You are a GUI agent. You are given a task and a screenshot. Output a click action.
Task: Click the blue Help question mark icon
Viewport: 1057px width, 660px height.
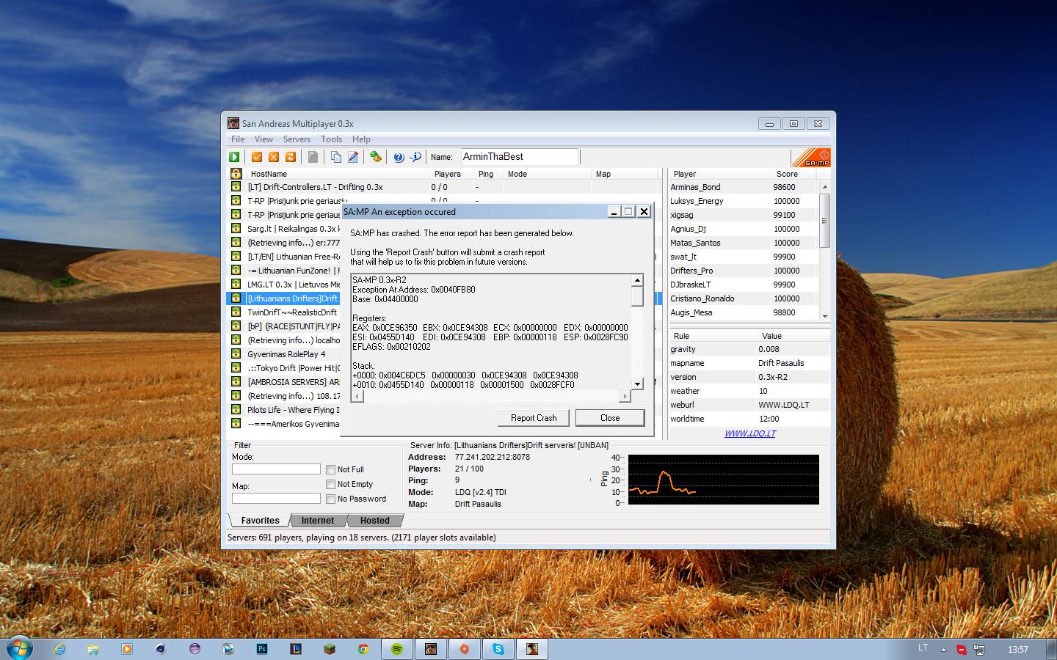[399, 157]
